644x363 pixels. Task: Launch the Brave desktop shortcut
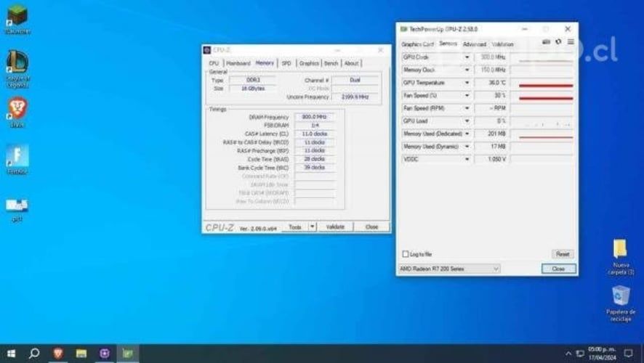click(x=17, y=112)
